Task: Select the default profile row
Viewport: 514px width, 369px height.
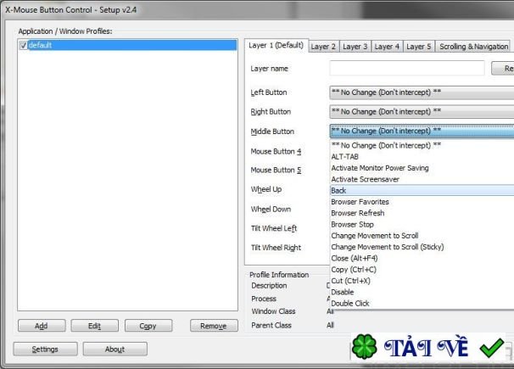Action: click(128, 45)
